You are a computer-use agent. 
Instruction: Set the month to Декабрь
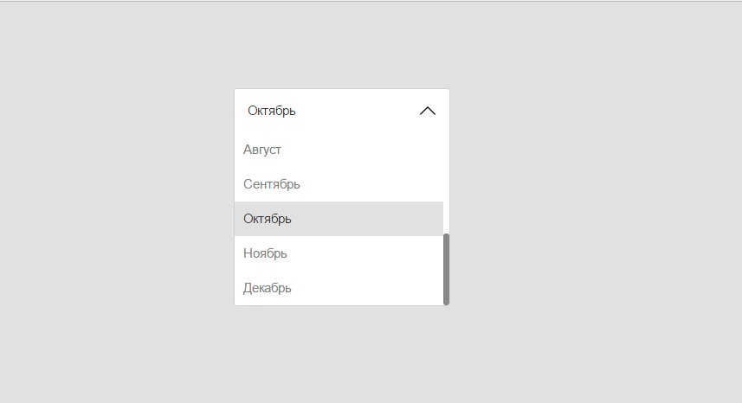coord(268,288)
